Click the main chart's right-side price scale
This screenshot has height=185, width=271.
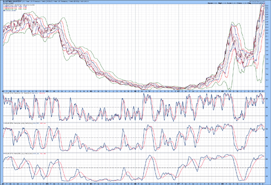click(x=267, y=45)
